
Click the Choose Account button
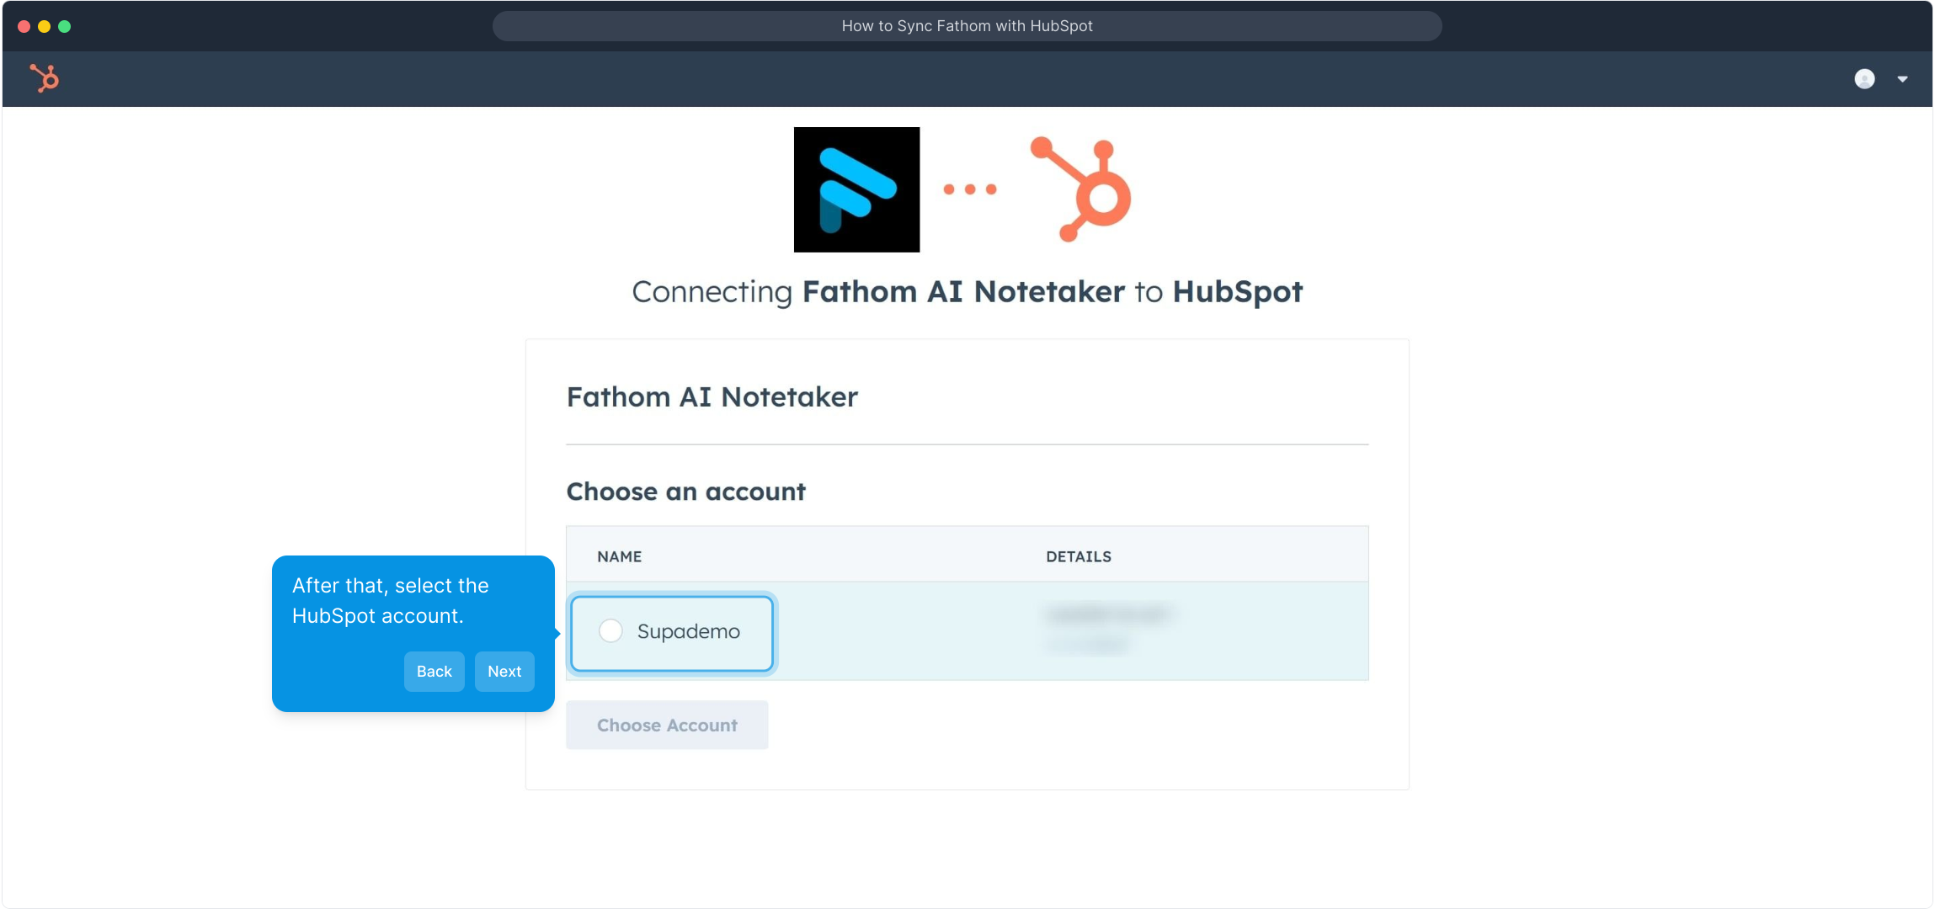(x=667, y=725)
